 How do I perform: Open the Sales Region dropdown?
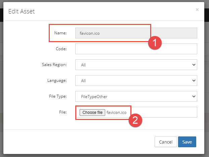136,65
